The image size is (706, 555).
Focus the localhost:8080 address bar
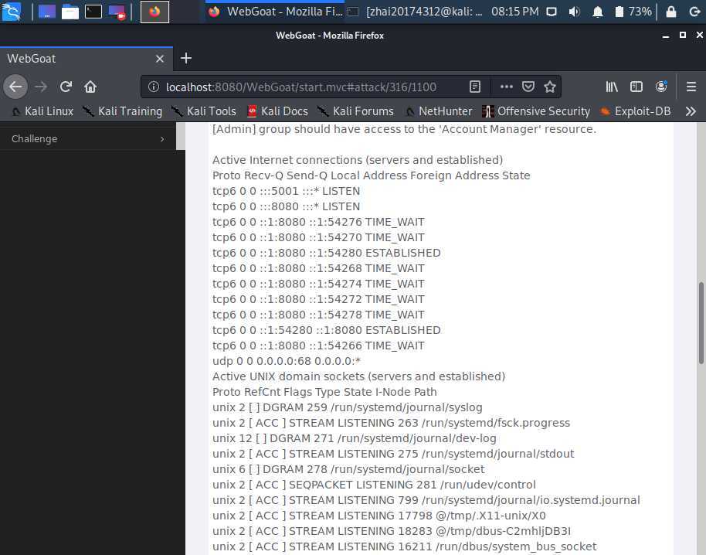[300, 87]
